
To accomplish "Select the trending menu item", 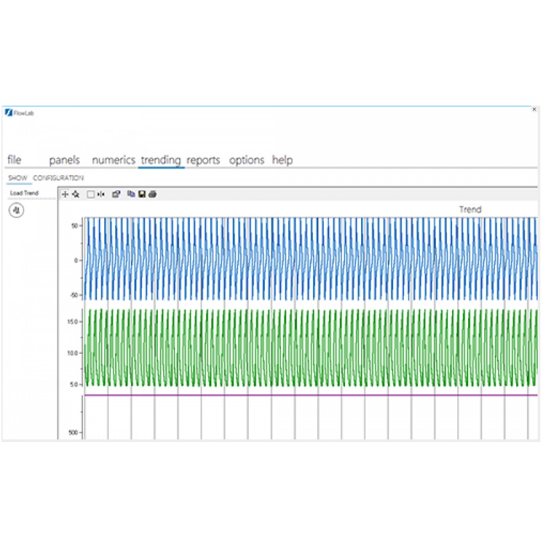I will click(160, 160).
